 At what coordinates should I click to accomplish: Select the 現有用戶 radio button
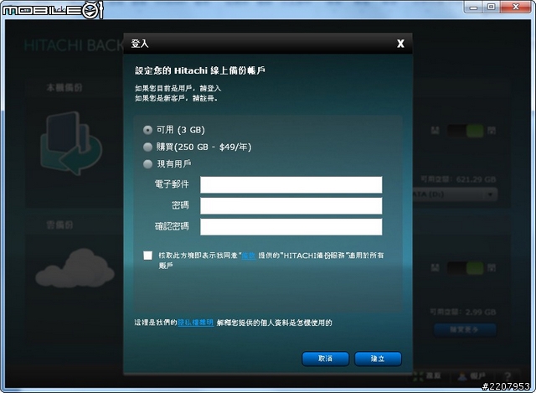(147, 164)
